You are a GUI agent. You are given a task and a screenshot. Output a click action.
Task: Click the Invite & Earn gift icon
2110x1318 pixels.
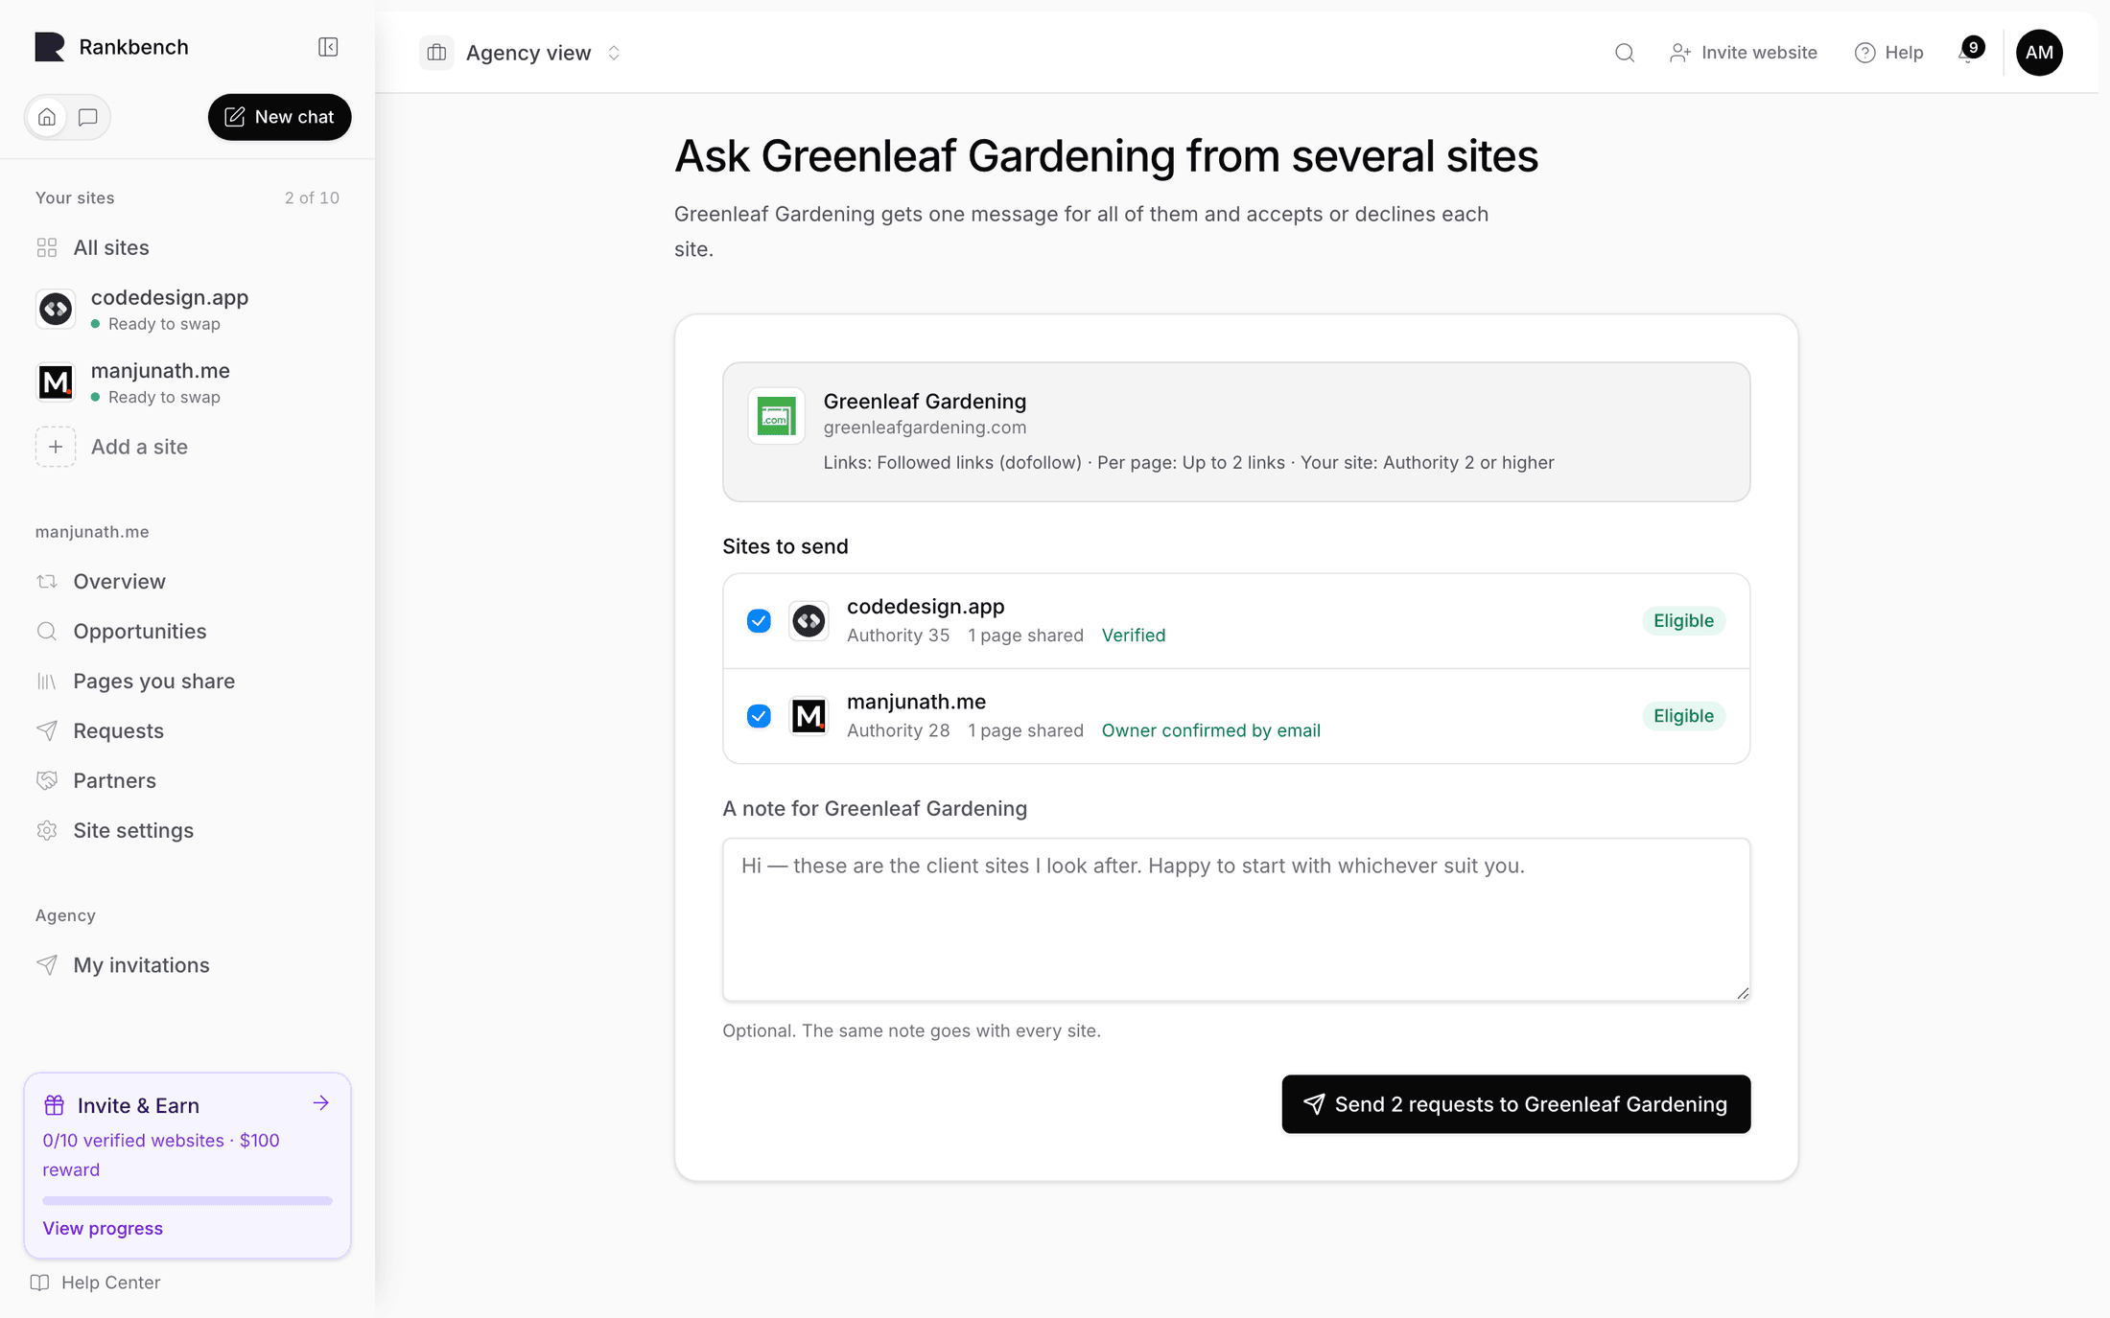[55, 1105]
